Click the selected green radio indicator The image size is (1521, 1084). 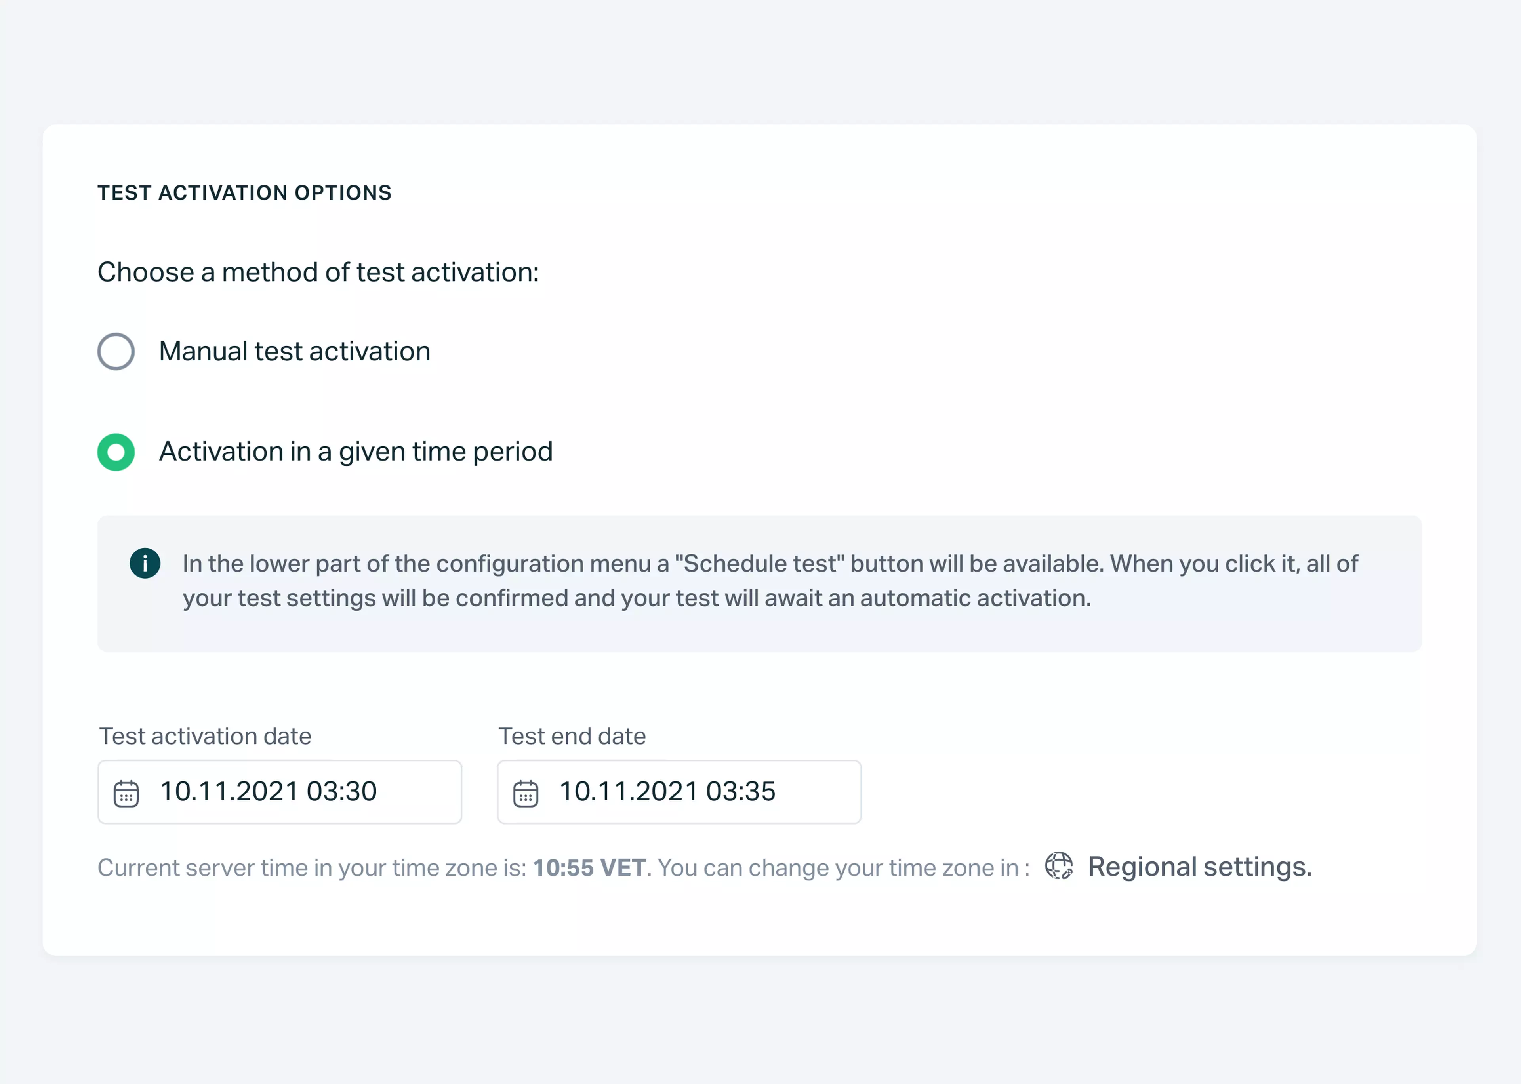(115, 451)
